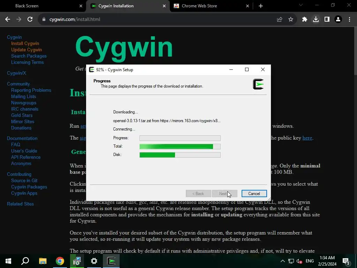The width and height of the screenshot is (357, 268).
Task: Open the API Reference link
Action: click(x=26, y=157)
